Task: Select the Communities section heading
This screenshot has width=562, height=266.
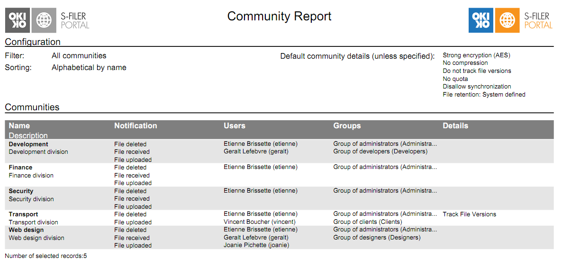Action: coord(32,107)
